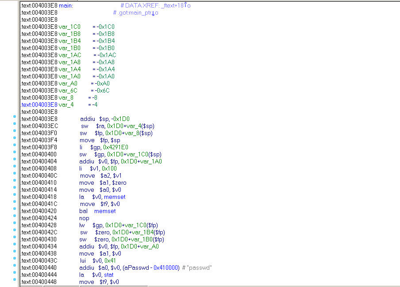Screen dimensions: 400x287
Task: Toggle breakpoint on the nop line at 00400424
Action: click(15, 218)
